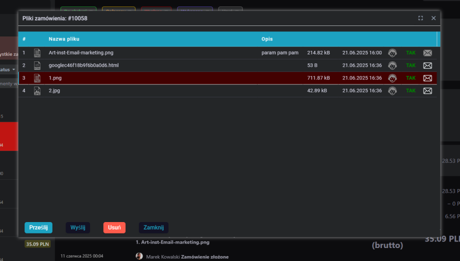Click the HTML file icon for googlec46f18b9f6b0a0d6.html
The height and width of the screenshot is (261, 460).
point(37,65)
